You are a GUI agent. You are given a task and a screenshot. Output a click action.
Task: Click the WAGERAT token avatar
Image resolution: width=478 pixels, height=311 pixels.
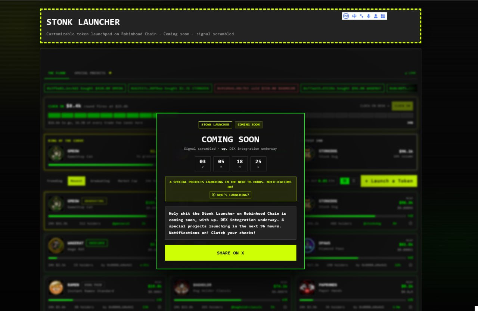(56, 245)
